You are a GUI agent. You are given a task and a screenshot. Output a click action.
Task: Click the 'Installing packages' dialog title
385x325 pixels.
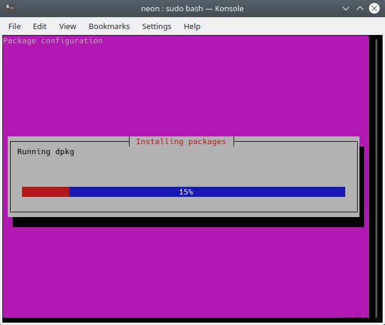[x=181, y=141]
